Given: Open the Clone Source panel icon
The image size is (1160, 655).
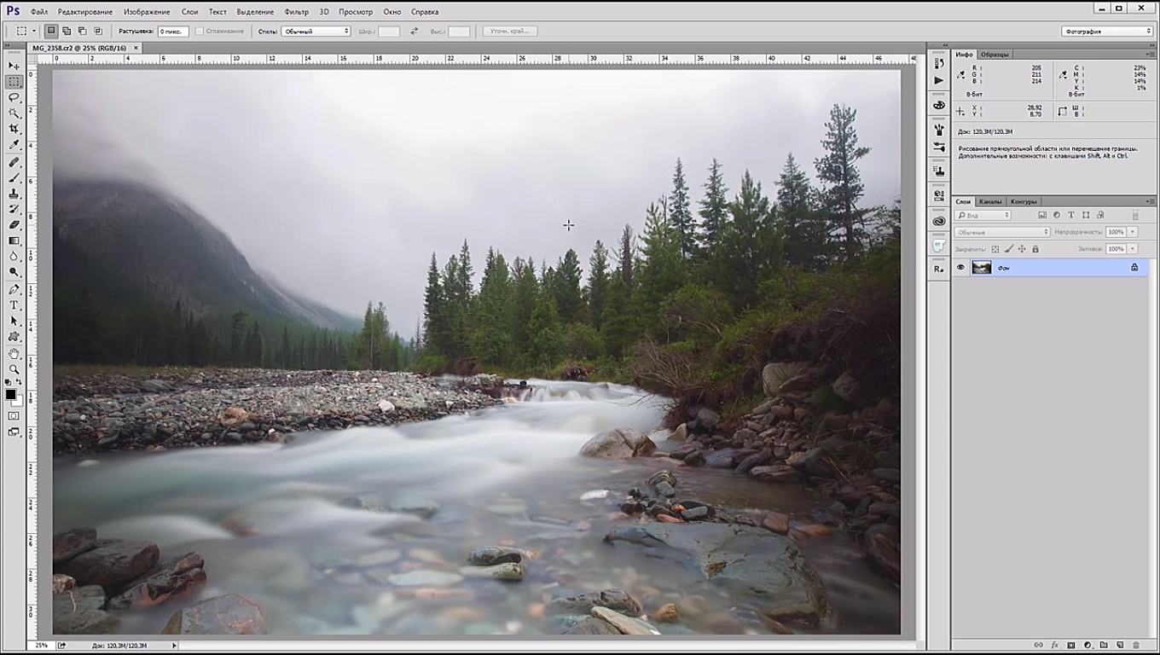Looking at the screenshot, I should (x=939, y=171).
